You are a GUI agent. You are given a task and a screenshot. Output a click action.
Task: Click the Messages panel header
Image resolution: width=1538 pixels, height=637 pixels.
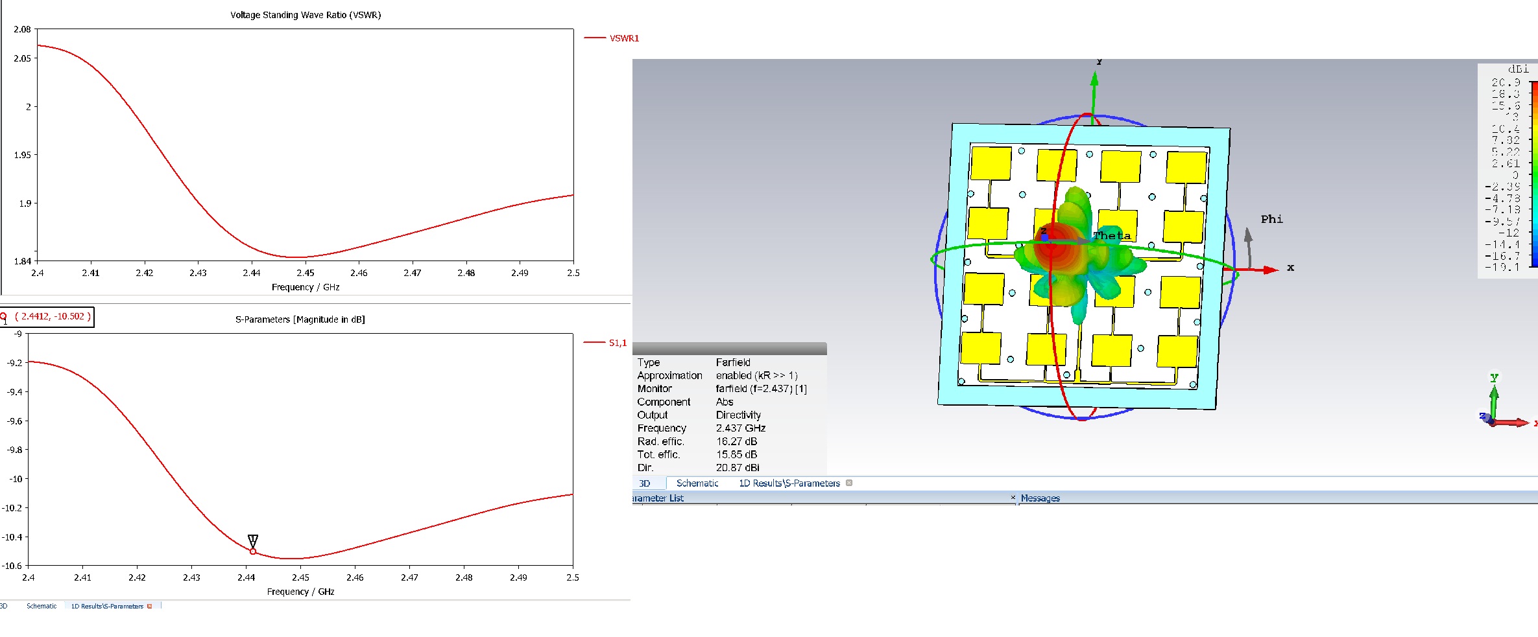click(x=1040, y=498)
